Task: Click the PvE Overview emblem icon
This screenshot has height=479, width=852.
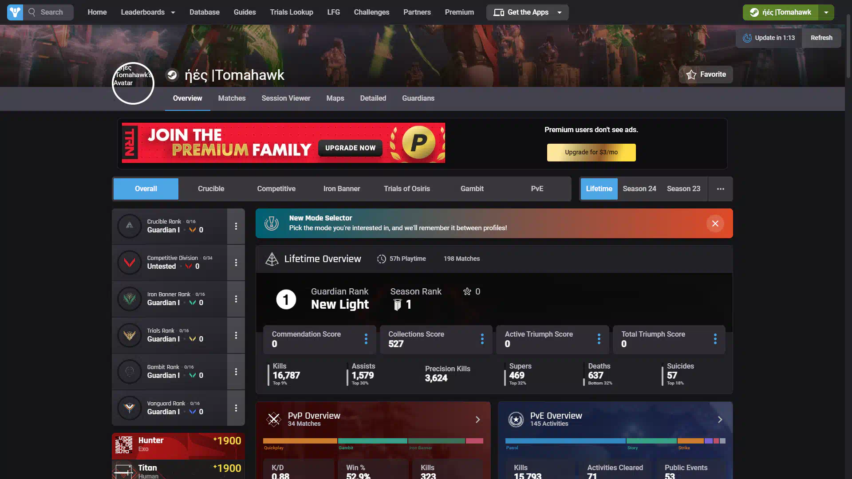Action: pyautogui.click(x=516, y=419)
